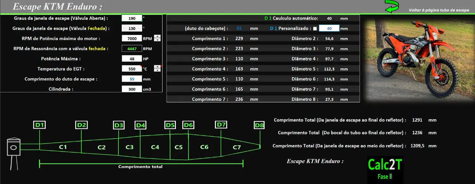Screen dimensions: 475x184
Task: Click the D2 label box on the diagram
Action: click(x=82, y=125)
